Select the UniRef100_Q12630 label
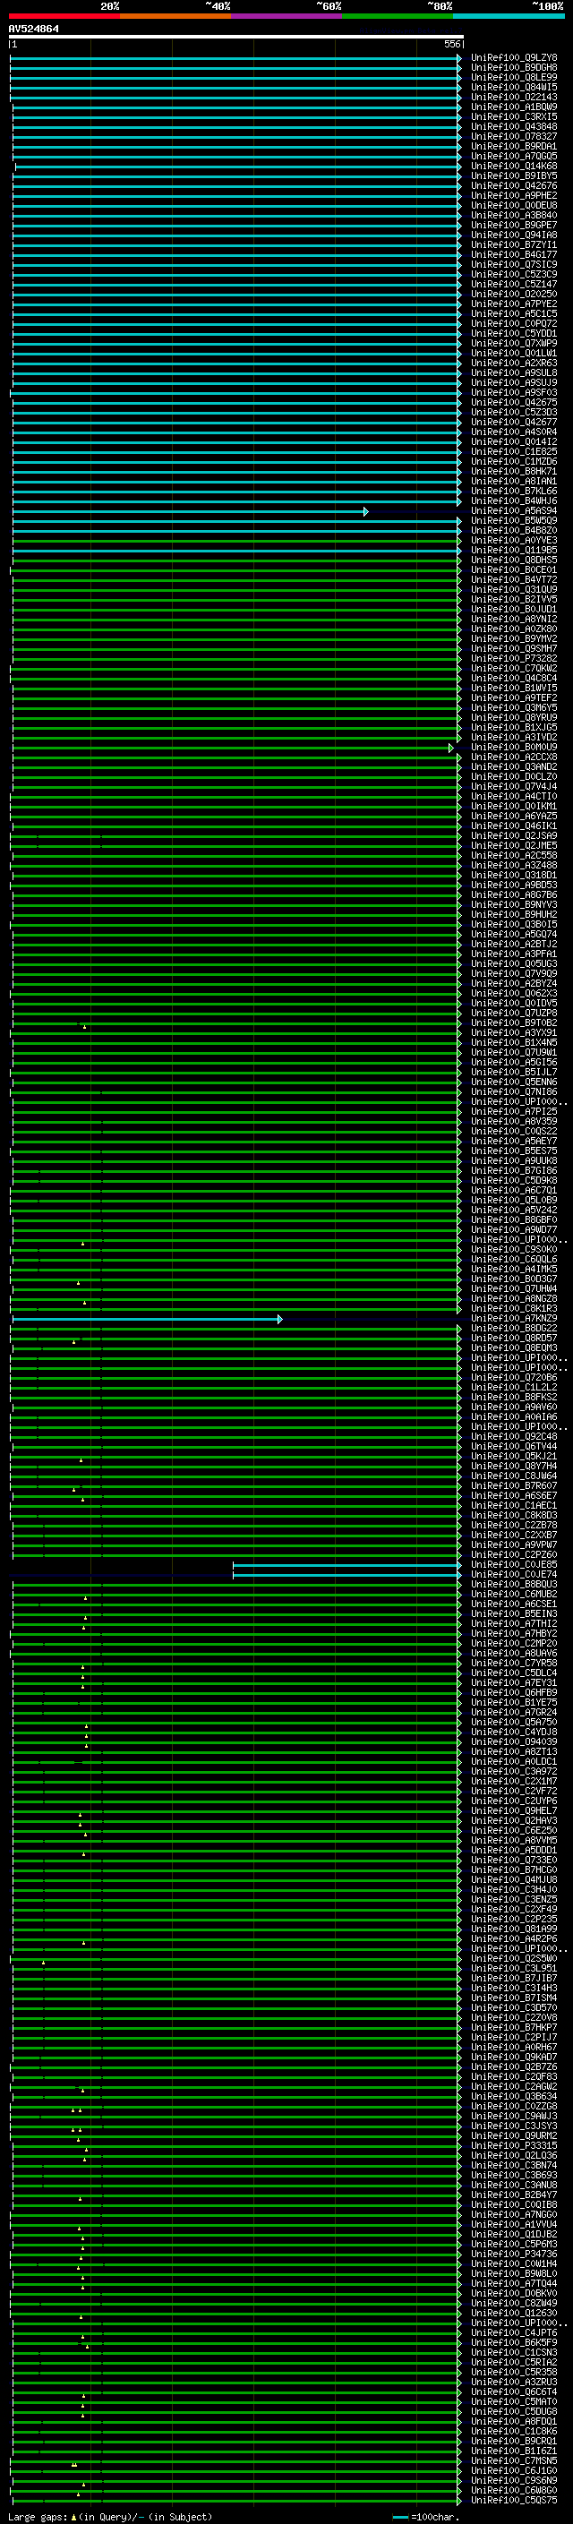 coord(513,2313)
